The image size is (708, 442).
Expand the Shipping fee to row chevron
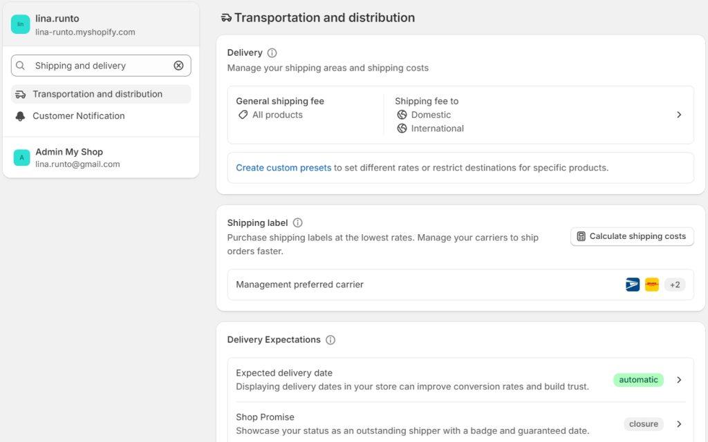tap(679, 115)
